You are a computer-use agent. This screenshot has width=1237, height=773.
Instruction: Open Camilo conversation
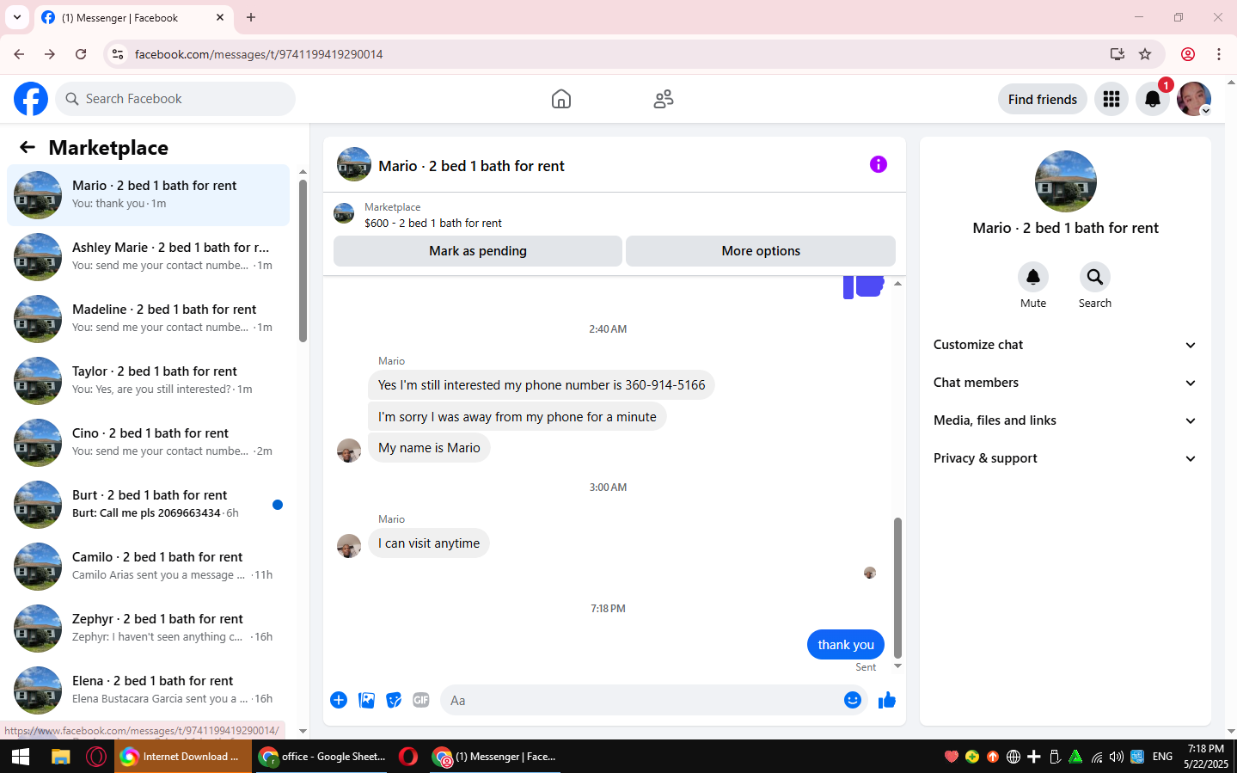[148, 566]
